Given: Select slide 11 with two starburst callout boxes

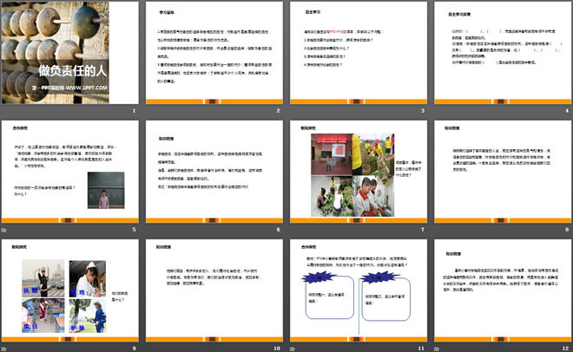Looking at the screenshot, I should click(359, 290).
